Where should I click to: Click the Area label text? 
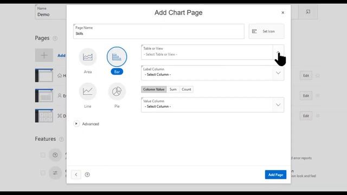pyautogui.click(x=88, y=72)
